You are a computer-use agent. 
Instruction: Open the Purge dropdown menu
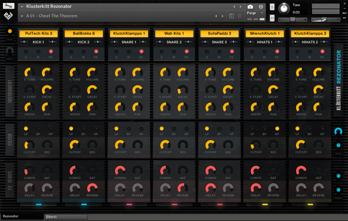tap(255, 13)
